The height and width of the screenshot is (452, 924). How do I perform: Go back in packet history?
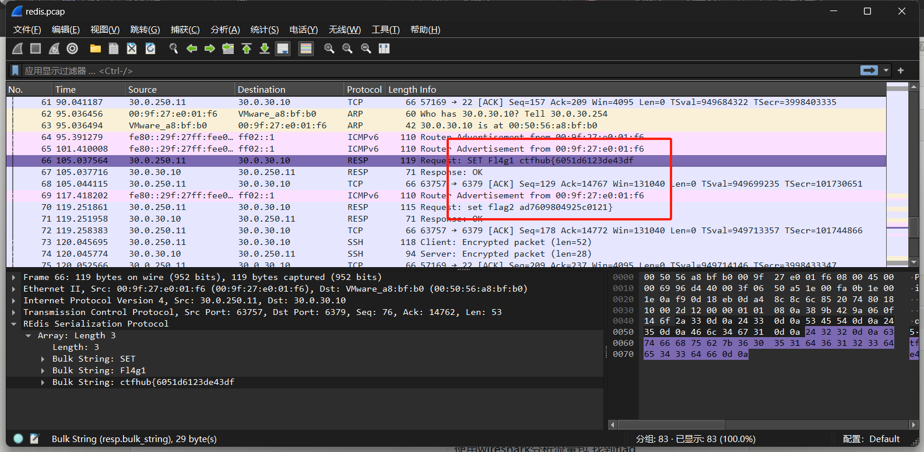click(x=192, y=48)
